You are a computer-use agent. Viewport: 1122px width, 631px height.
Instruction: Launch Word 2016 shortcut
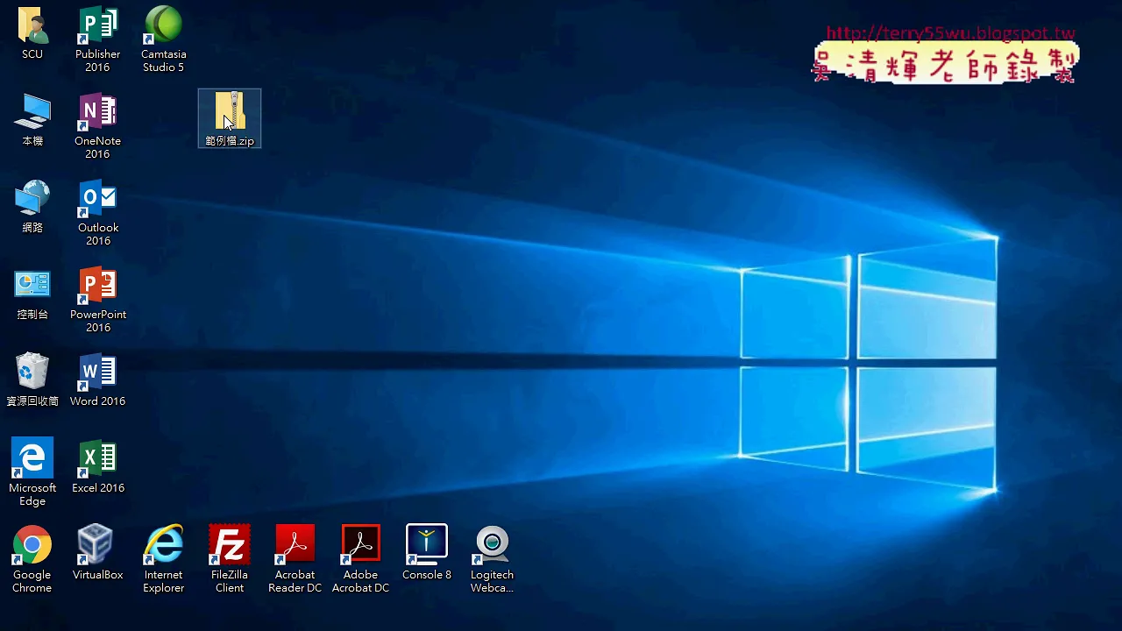pyautogui.click(x=97, y=380)
